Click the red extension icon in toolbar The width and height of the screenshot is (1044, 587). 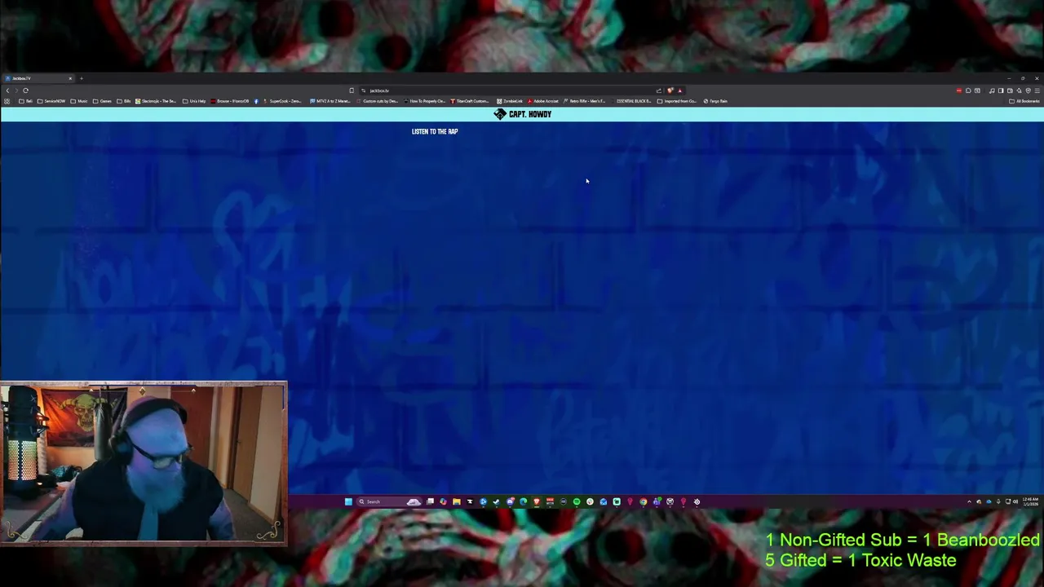click(959, 90)
